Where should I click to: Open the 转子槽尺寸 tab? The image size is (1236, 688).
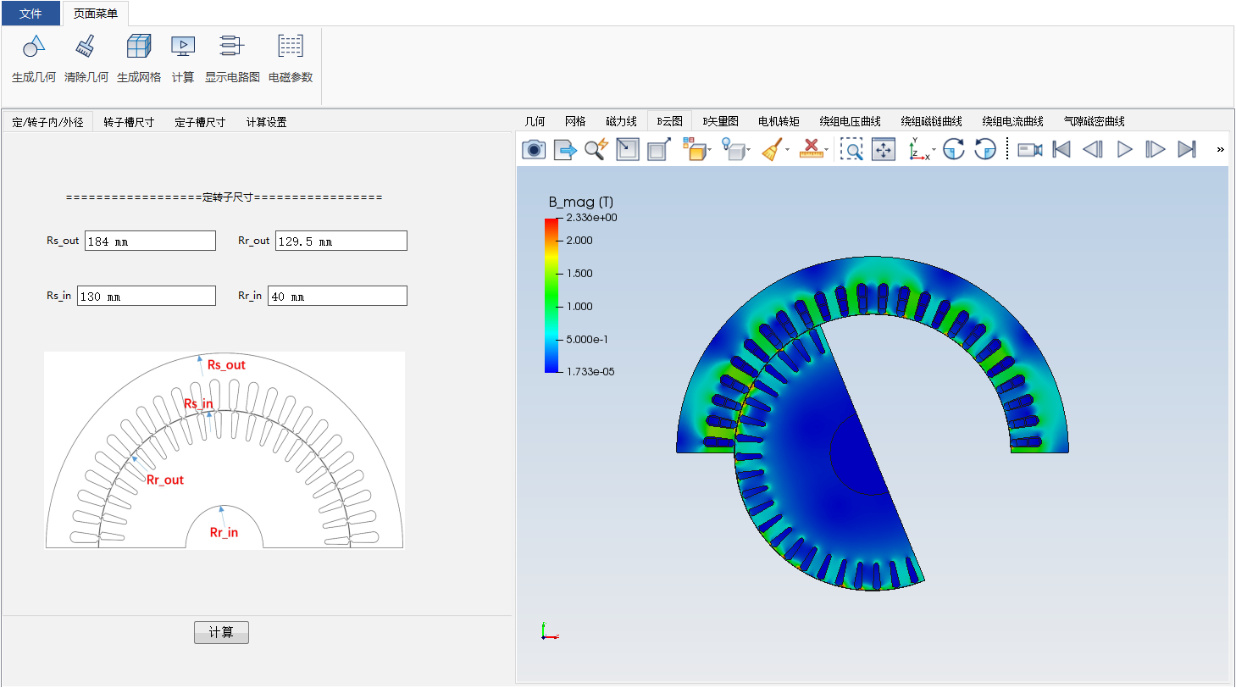click(x=129, y=122)
